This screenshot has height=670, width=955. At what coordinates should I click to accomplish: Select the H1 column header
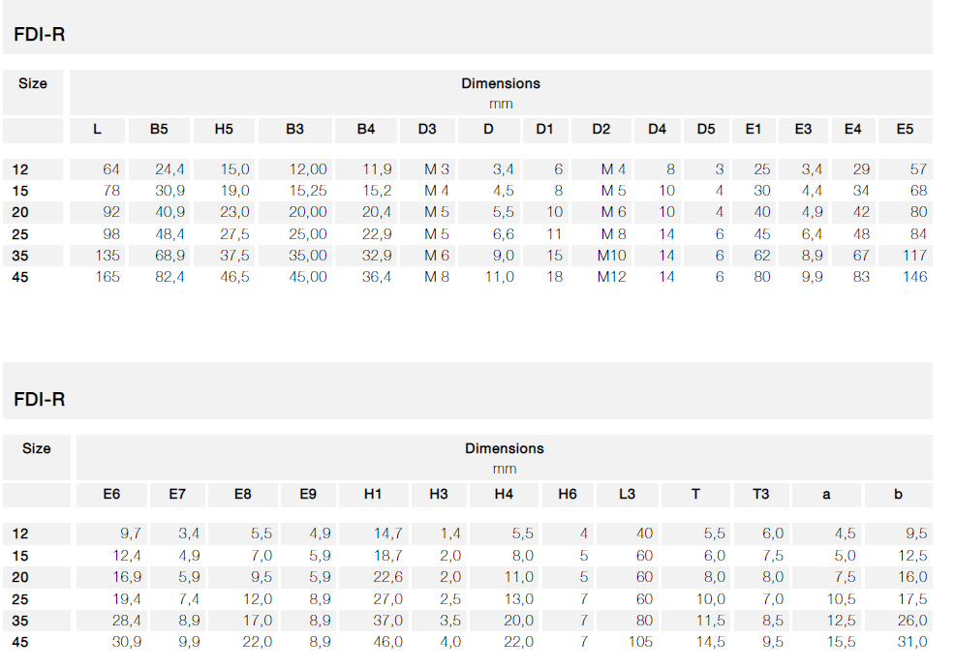click(x=373, y=494)
